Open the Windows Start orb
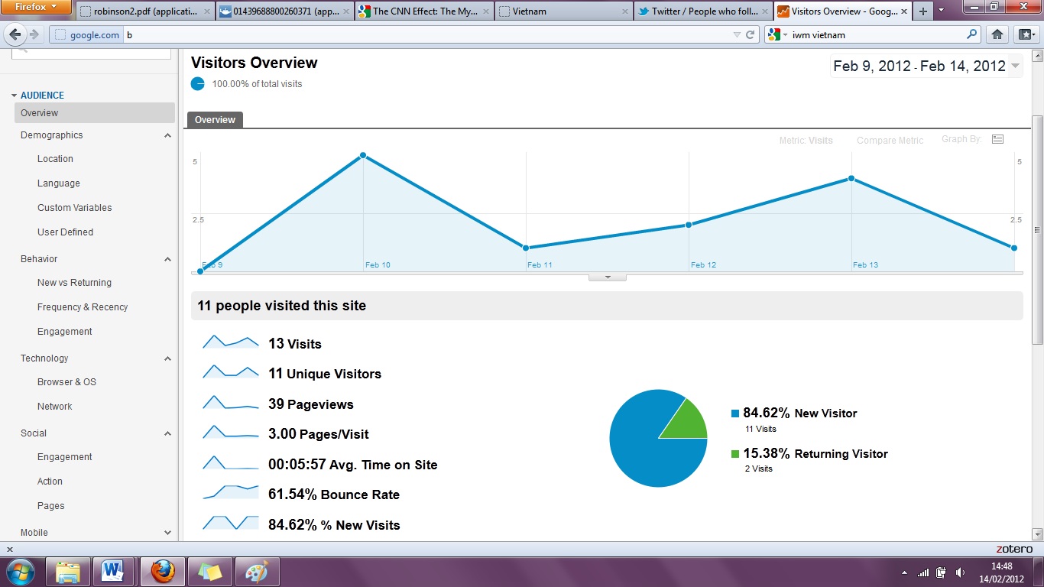Viewport: 1044px width, 587px height. (19, 571)
